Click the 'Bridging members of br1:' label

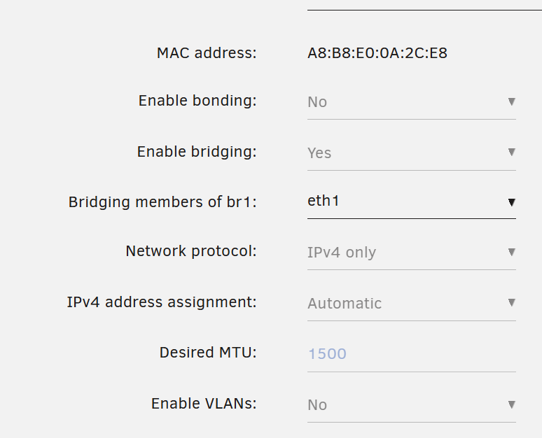coord(162,202)
